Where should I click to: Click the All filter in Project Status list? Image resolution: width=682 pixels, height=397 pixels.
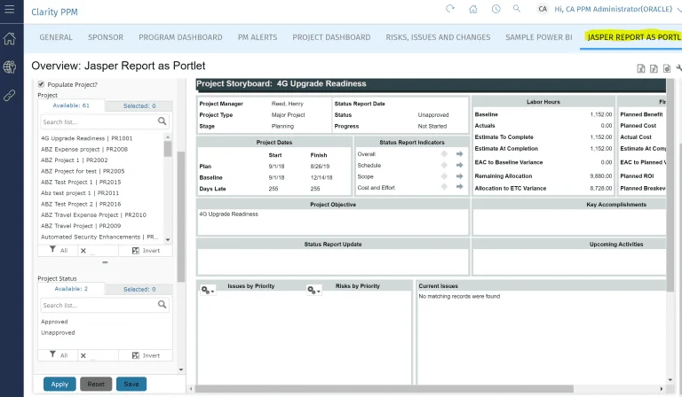59,355
